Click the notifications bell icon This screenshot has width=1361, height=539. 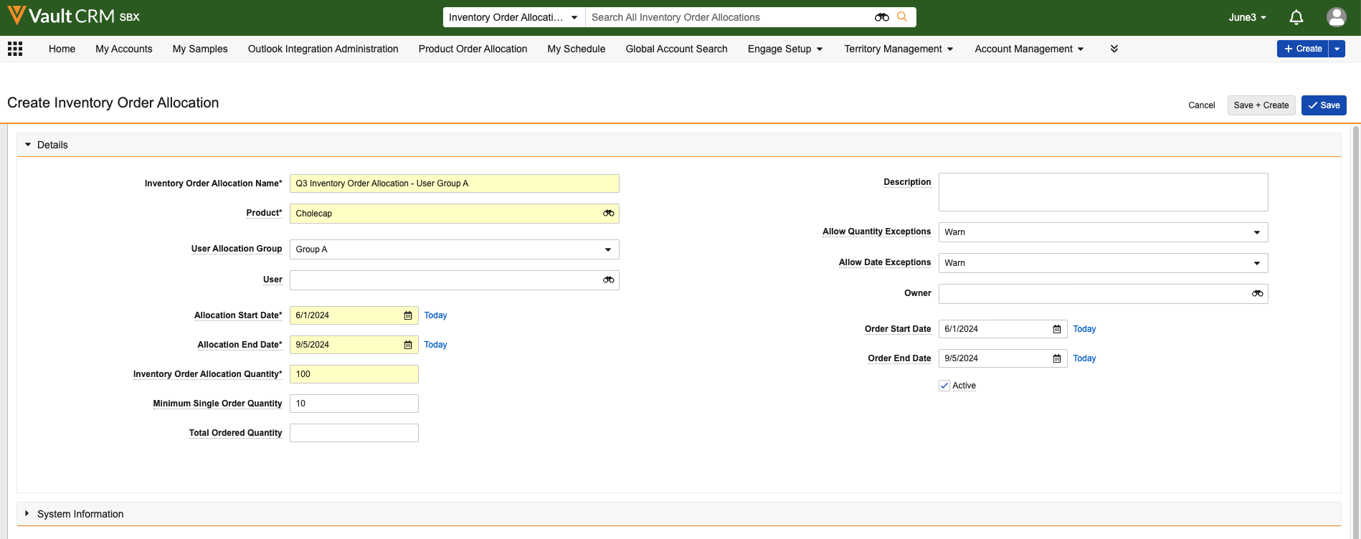[x=1296, y=17]
